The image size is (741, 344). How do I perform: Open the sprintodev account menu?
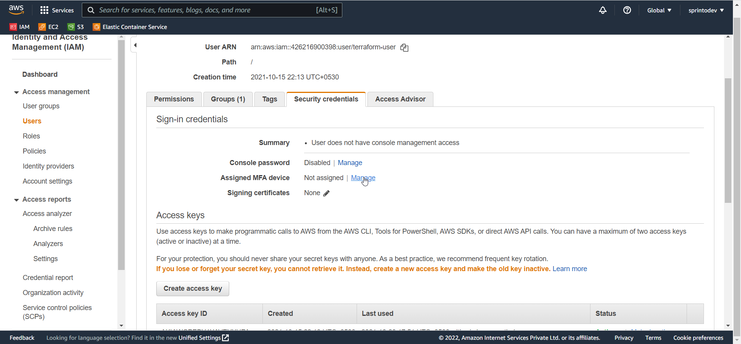(x=706, y=10)
